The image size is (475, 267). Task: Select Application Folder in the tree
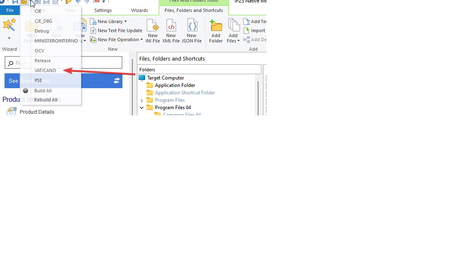(x=175, y=85)
